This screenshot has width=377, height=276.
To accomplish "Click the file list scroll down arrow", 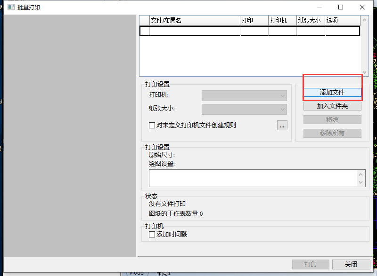I will click(x=364, y=72).
